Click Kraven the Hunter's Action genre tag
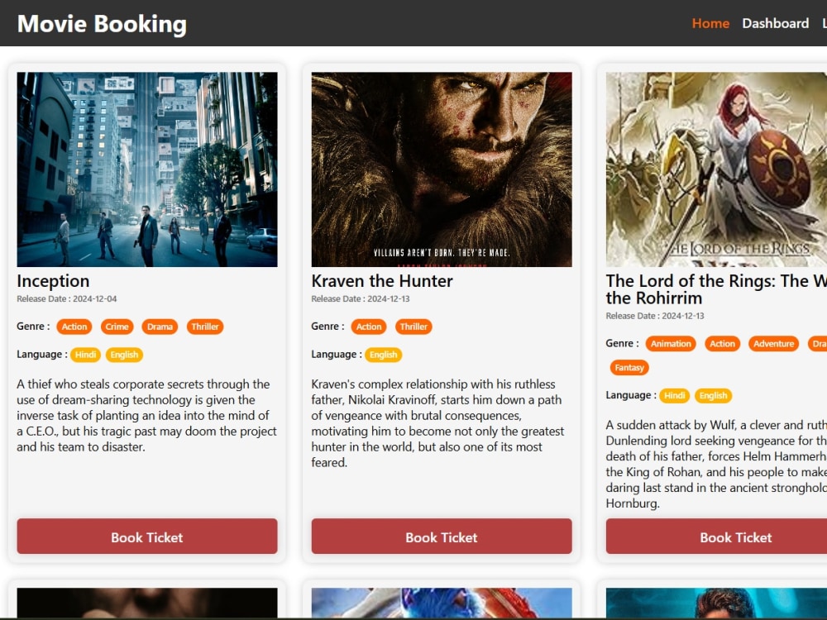The height and width of the screenshot is (620, 827). [369, 327]
